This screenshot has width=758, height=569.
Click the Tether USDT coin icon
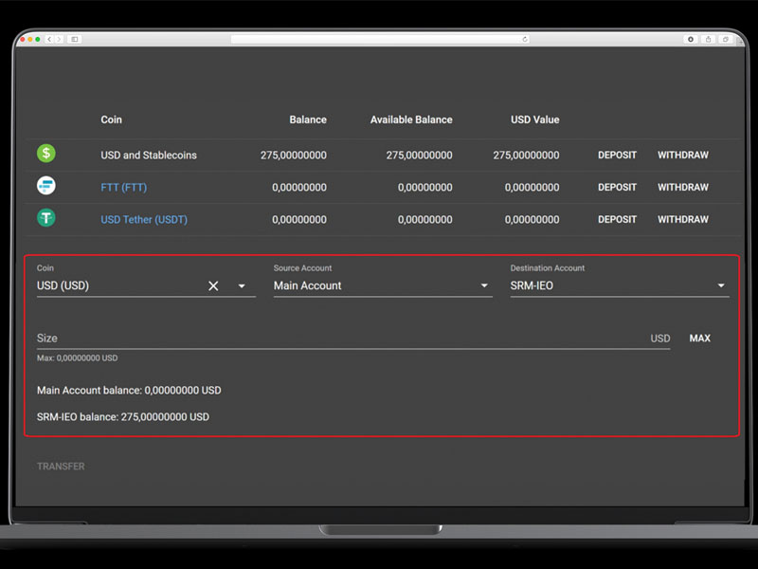click(x=46, y=218)
